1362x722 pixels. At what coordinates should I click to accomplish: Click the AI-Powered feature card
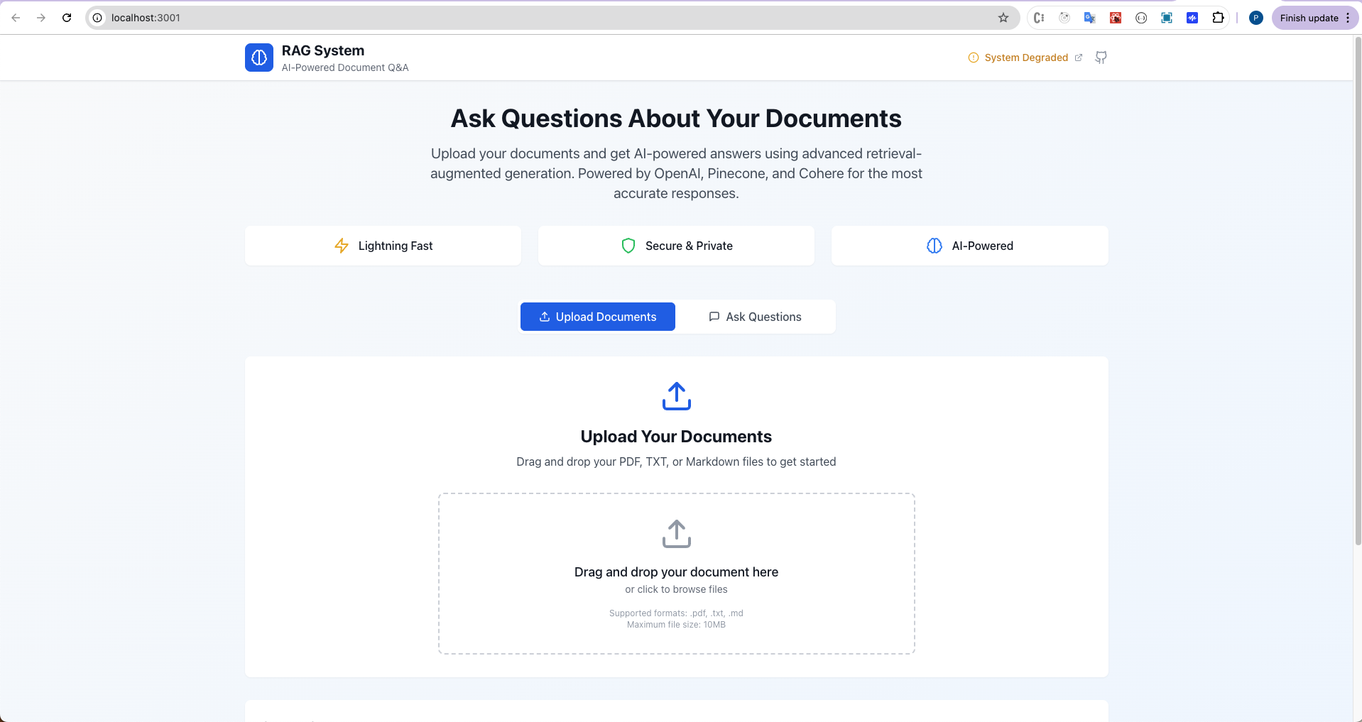[x=970, y=246]
